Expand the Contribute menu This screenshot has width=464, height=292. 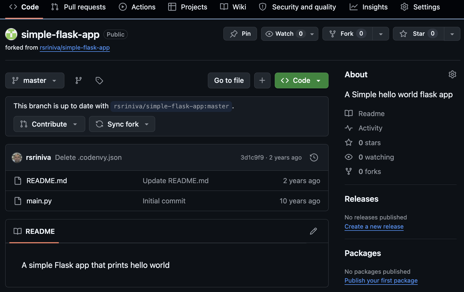pos(49,124)
